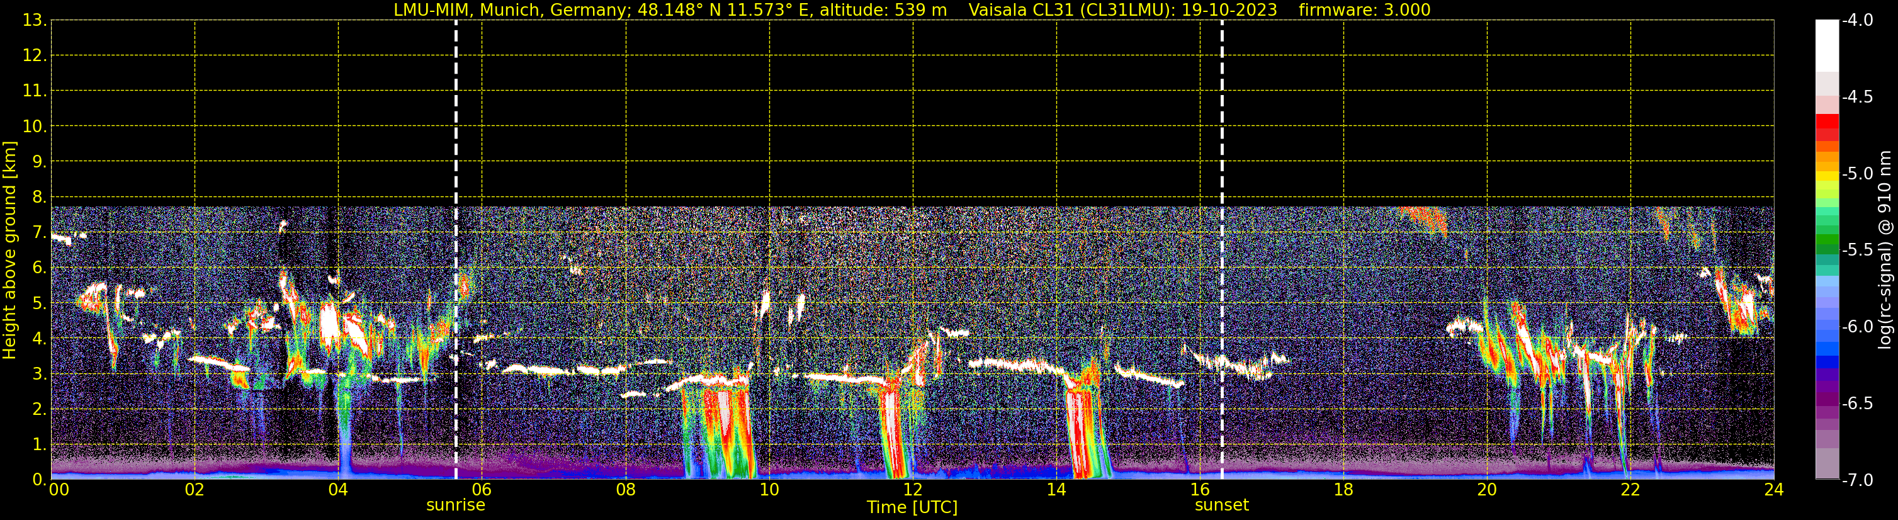Click the 10 hour tick on time axis
This screenshot has height=520, width=1898.
tap(769, 490)
